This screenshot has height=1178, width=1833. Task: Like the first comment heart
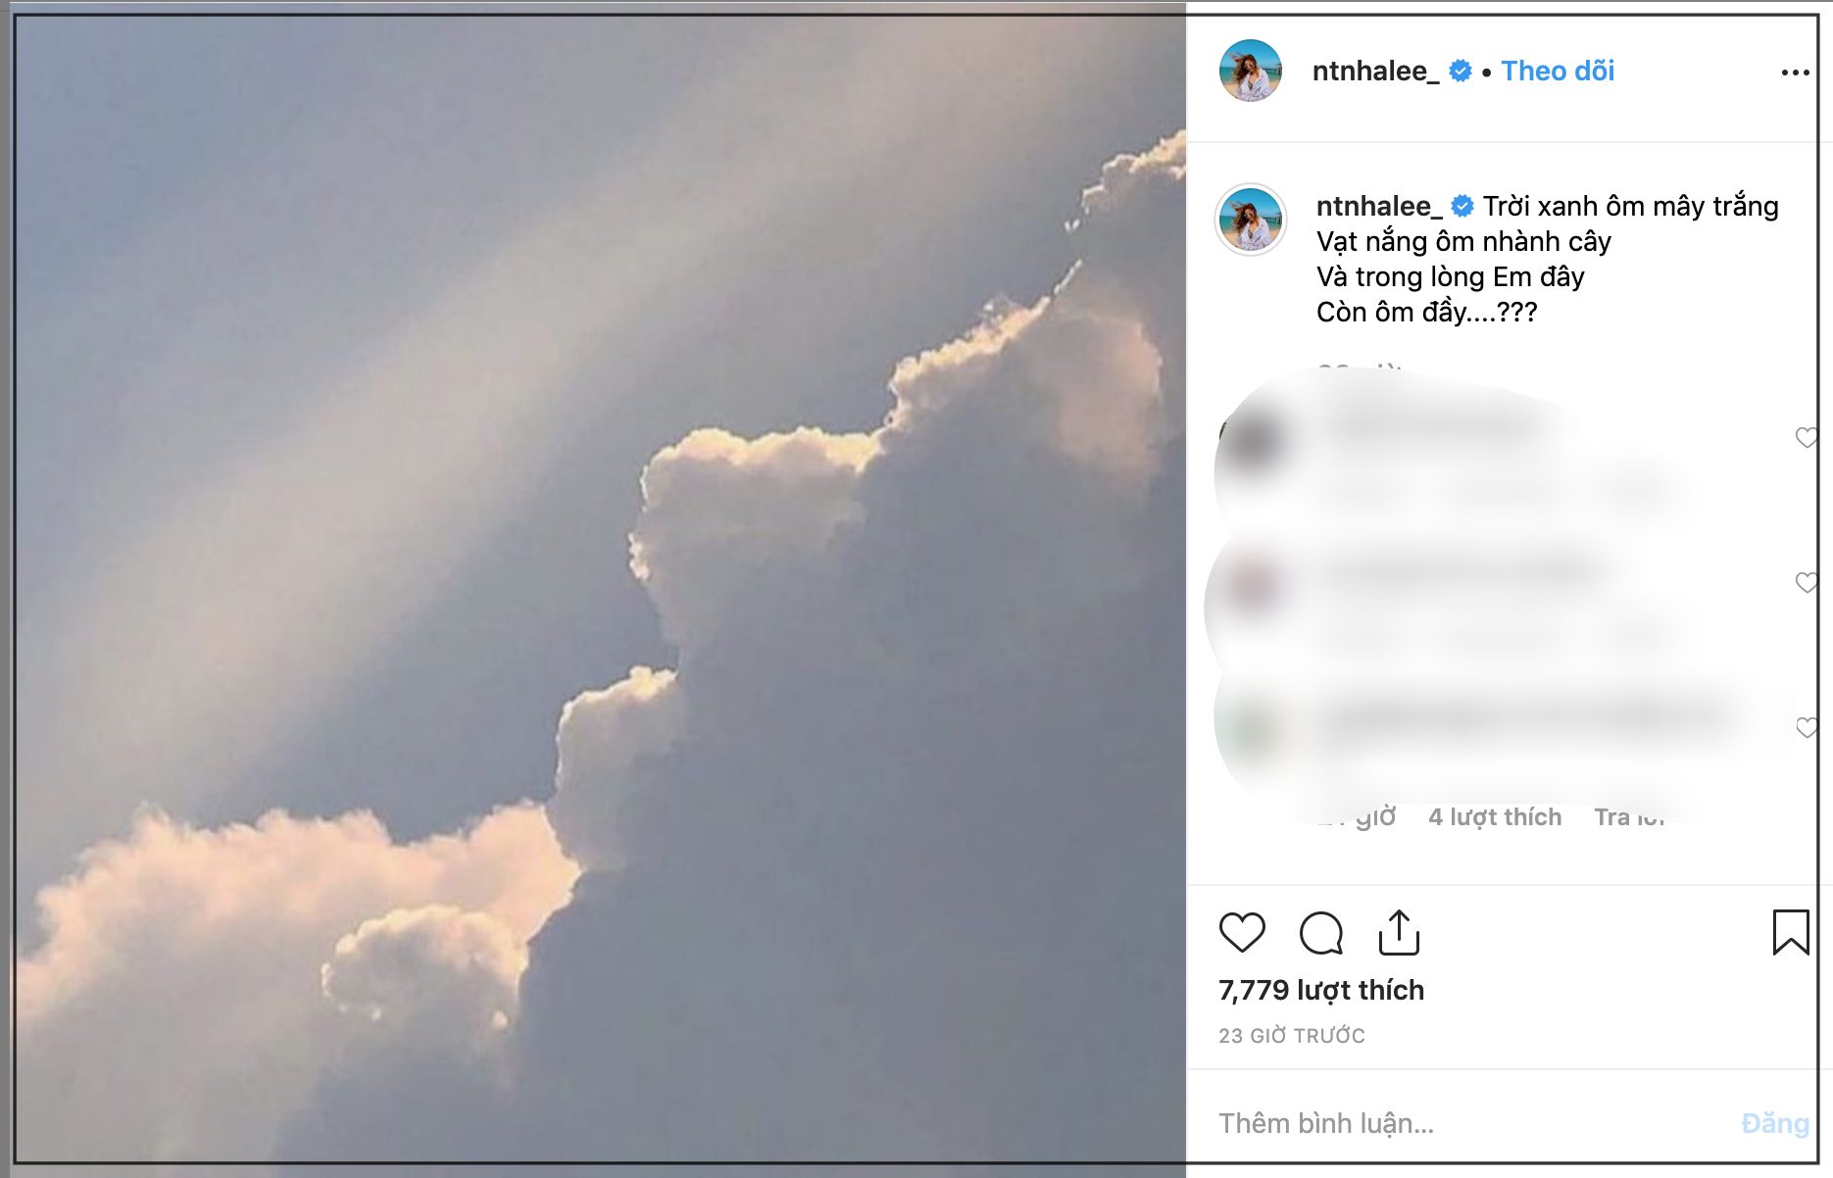coord(1806,437)
